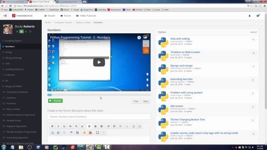Open the React bookmarks folder
Image resolution: width=267 pixels, height=150 pixels.
pyautogui.click(x=147, y=10)
